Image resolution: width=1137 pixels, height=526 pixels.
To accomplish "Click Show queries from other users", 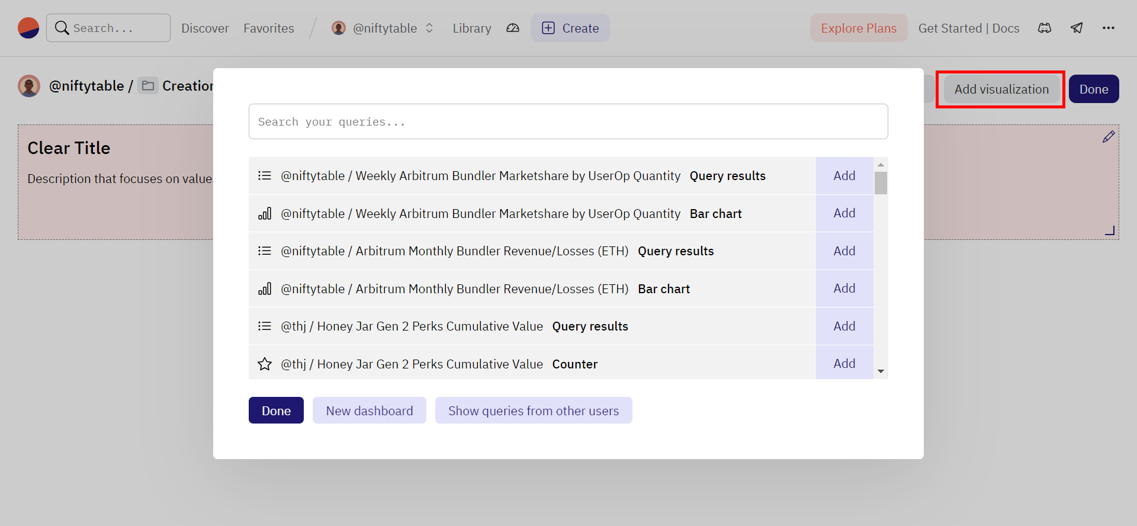I will (534, 410).
